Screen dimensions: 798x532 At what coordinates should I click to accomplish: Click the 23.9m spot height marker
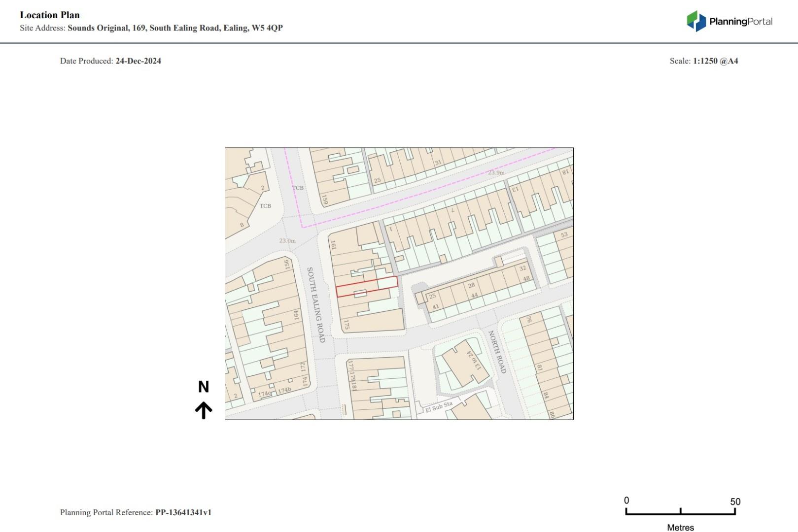[496, 173]
